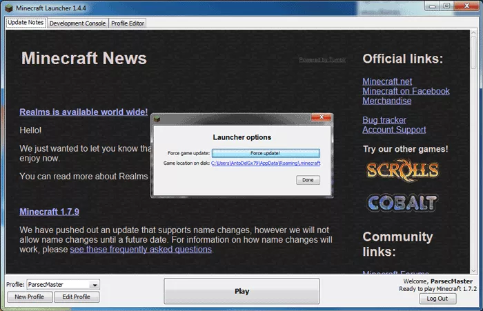Click the Play button

pos(241,291)
